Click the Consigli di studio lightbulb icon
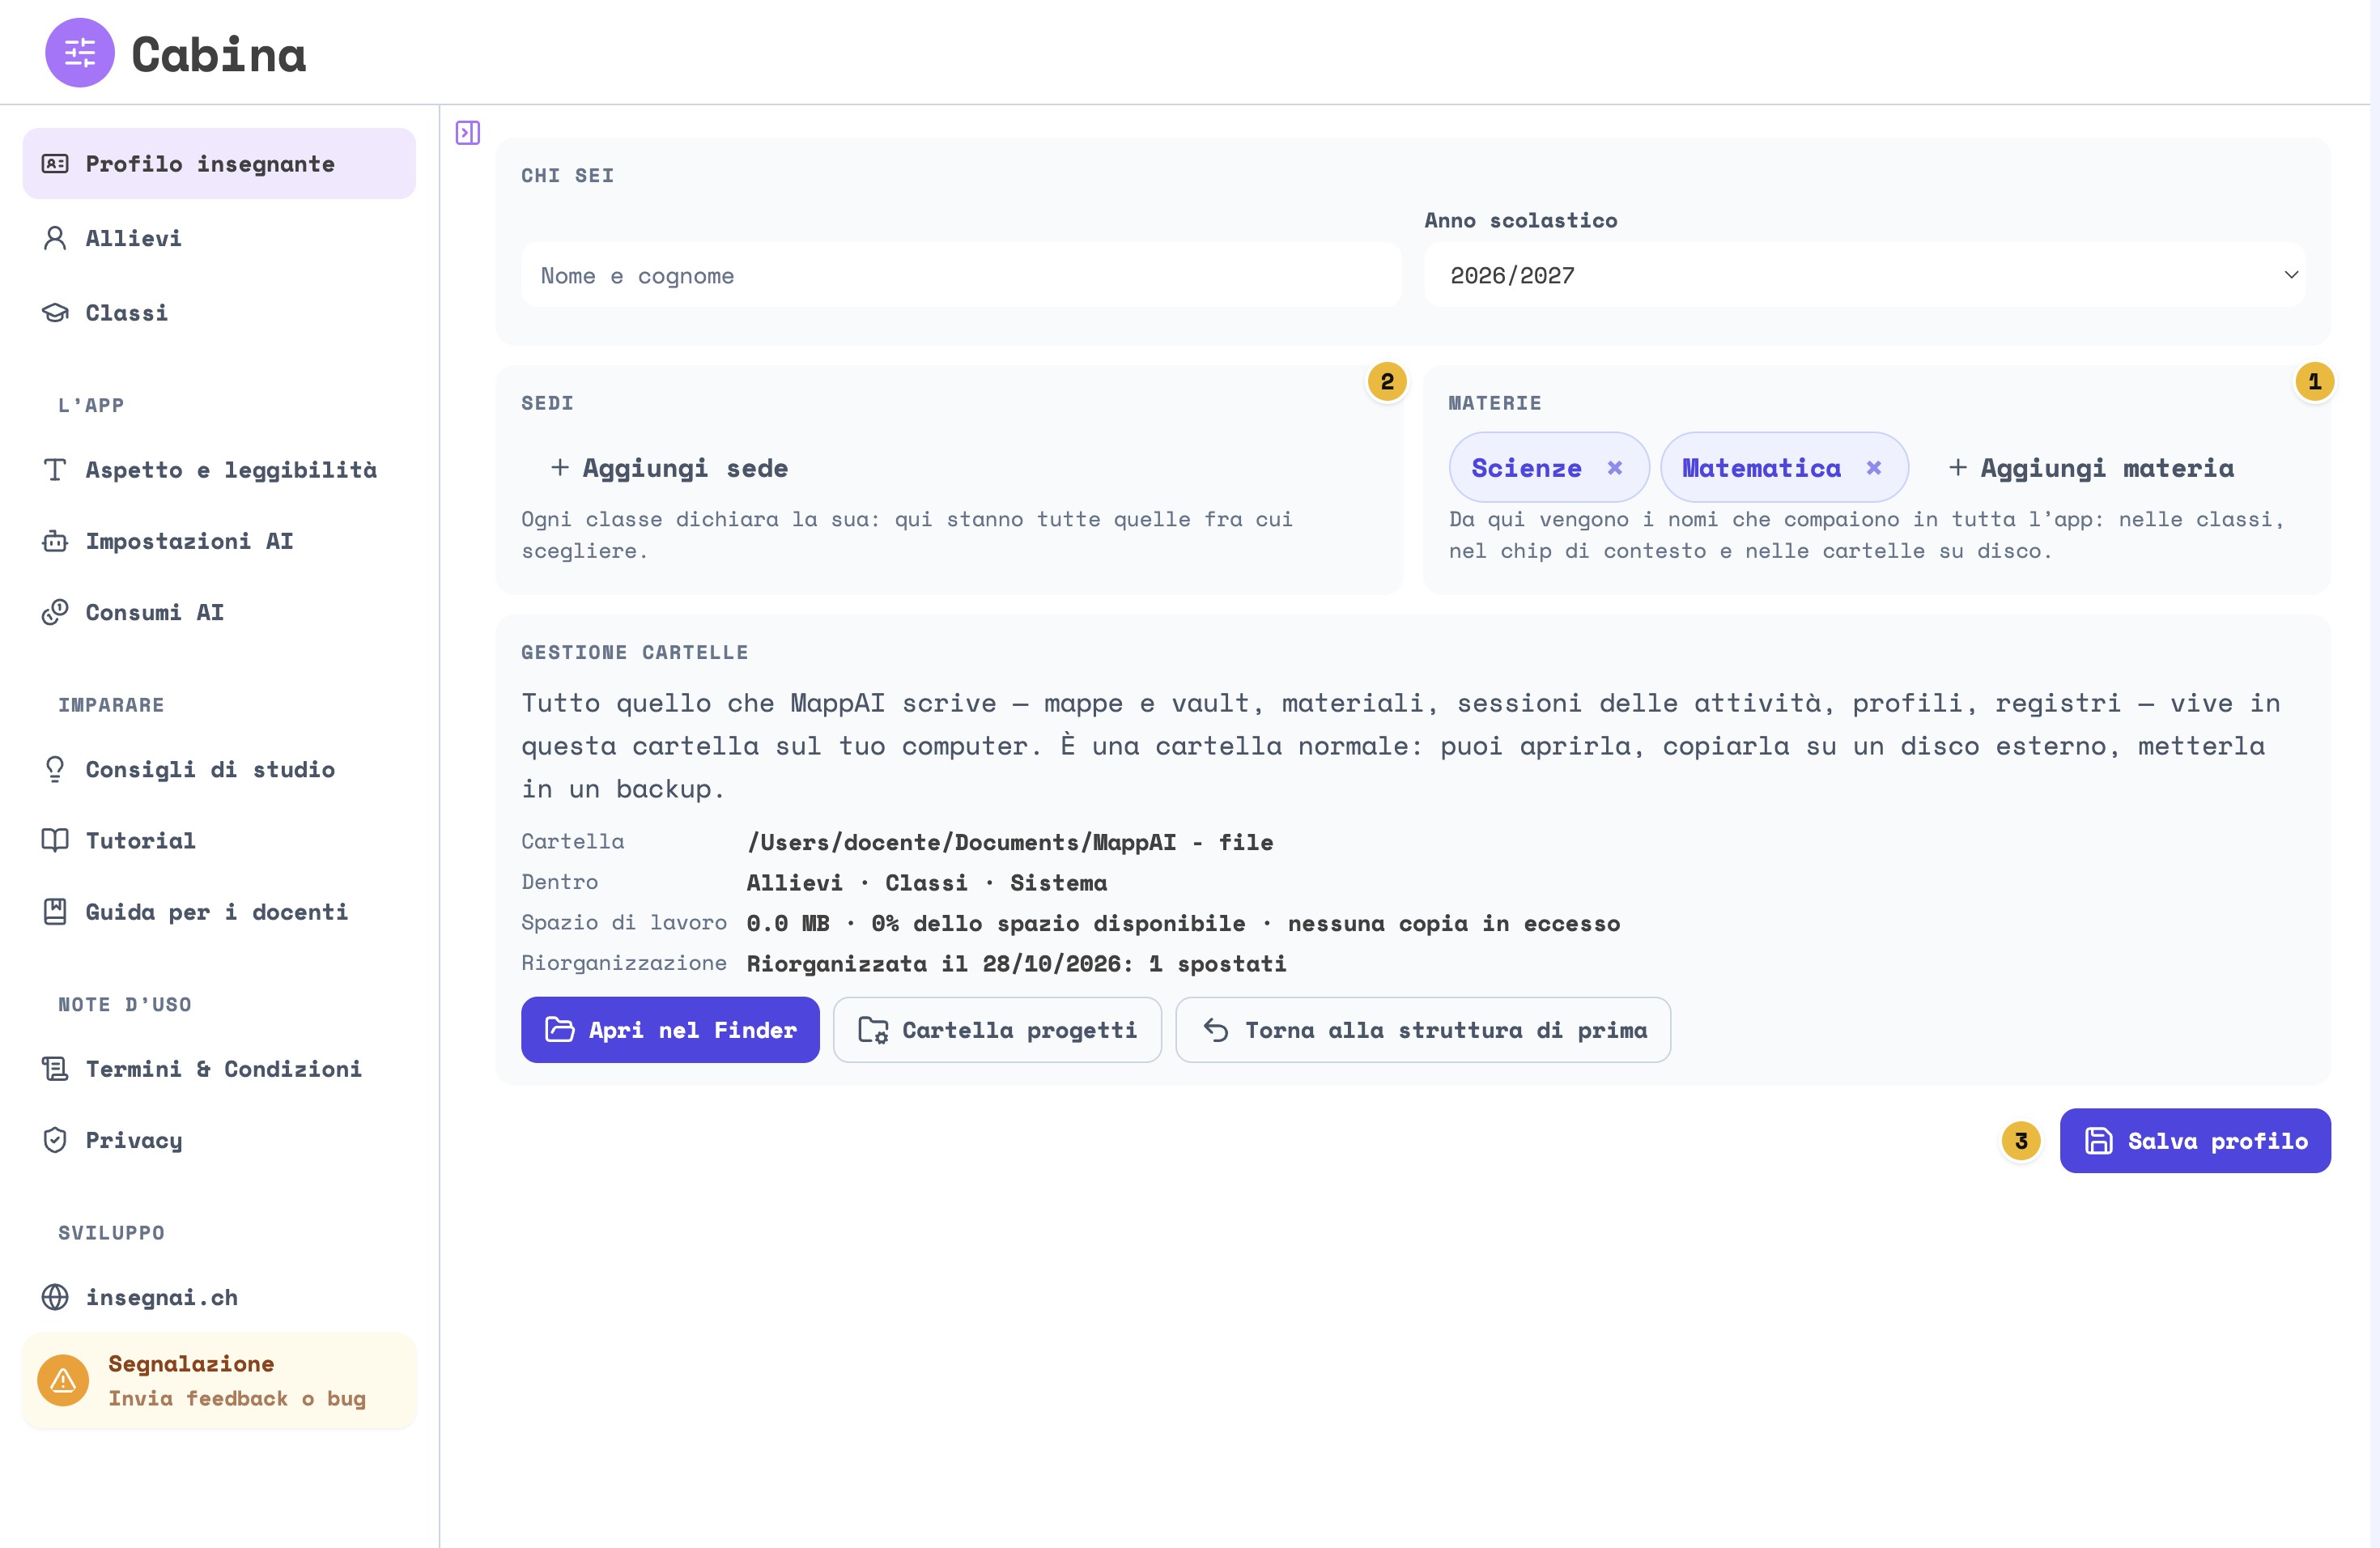This screenshot has width=2380, height=1548. tap(55, 769)
